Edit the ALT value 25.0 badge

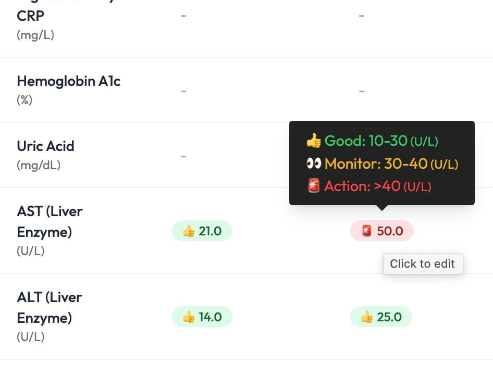tap(381, 317)
